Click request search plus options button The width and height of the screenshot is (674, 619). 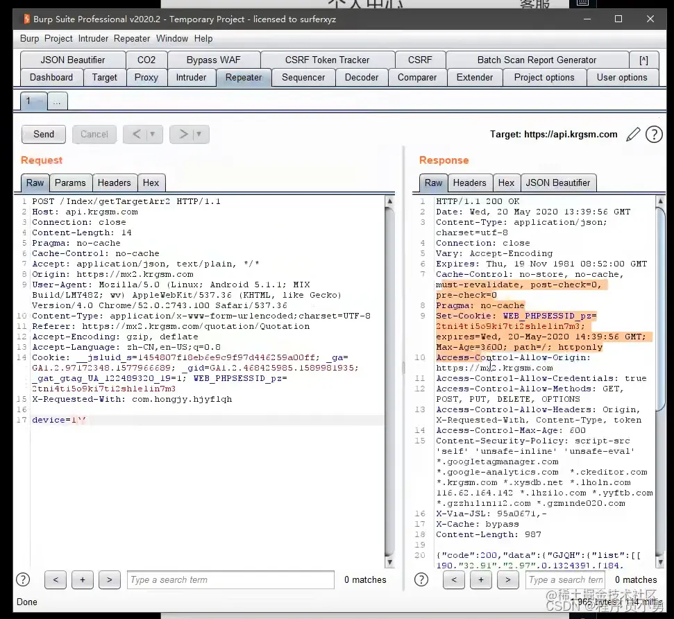[83, 580]
